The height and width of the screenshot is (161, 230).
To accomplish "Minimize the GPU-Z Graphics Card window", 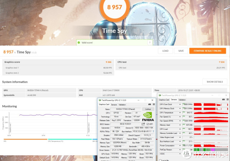I will (x=138, y=100).
